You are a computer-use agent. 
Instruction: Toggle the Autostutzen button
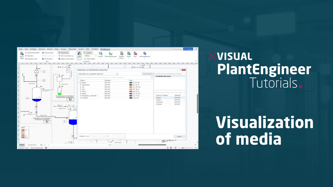pyautogui.click(x=63, y=53)
